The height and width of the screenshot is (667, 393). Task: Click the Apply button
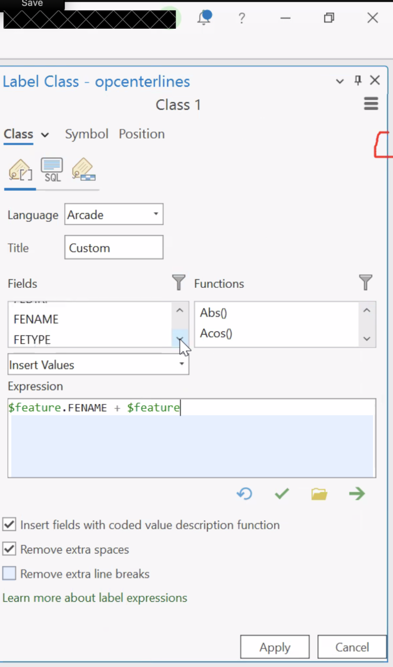coord(275,647)
